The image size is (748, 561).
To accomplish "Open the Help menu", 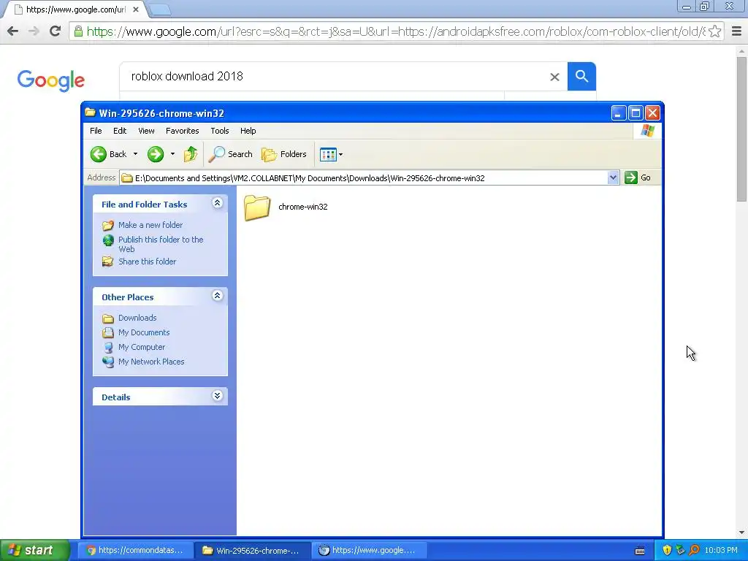I will (248, 131).
